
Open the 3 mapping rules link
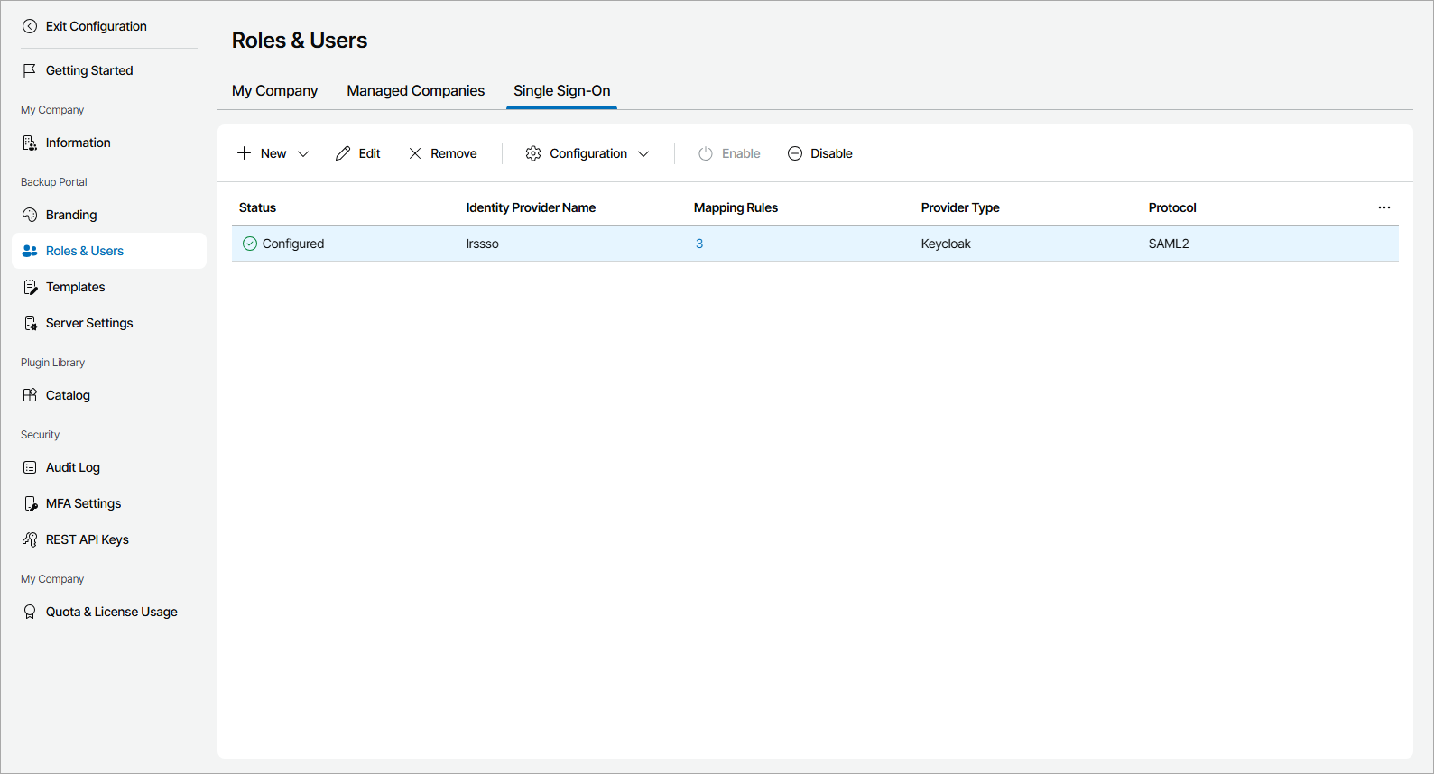tap(699, 244)
